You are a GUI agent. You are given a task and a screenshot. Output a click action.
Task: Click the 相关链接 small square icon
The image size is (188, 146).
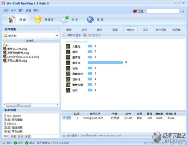click(x=64, y=136)
